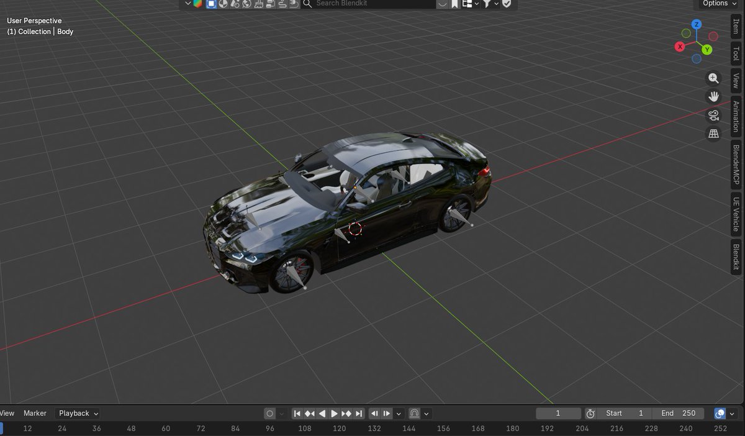Open the Item sidebar tab
745x436 pixels.
[x=736, y=27]
